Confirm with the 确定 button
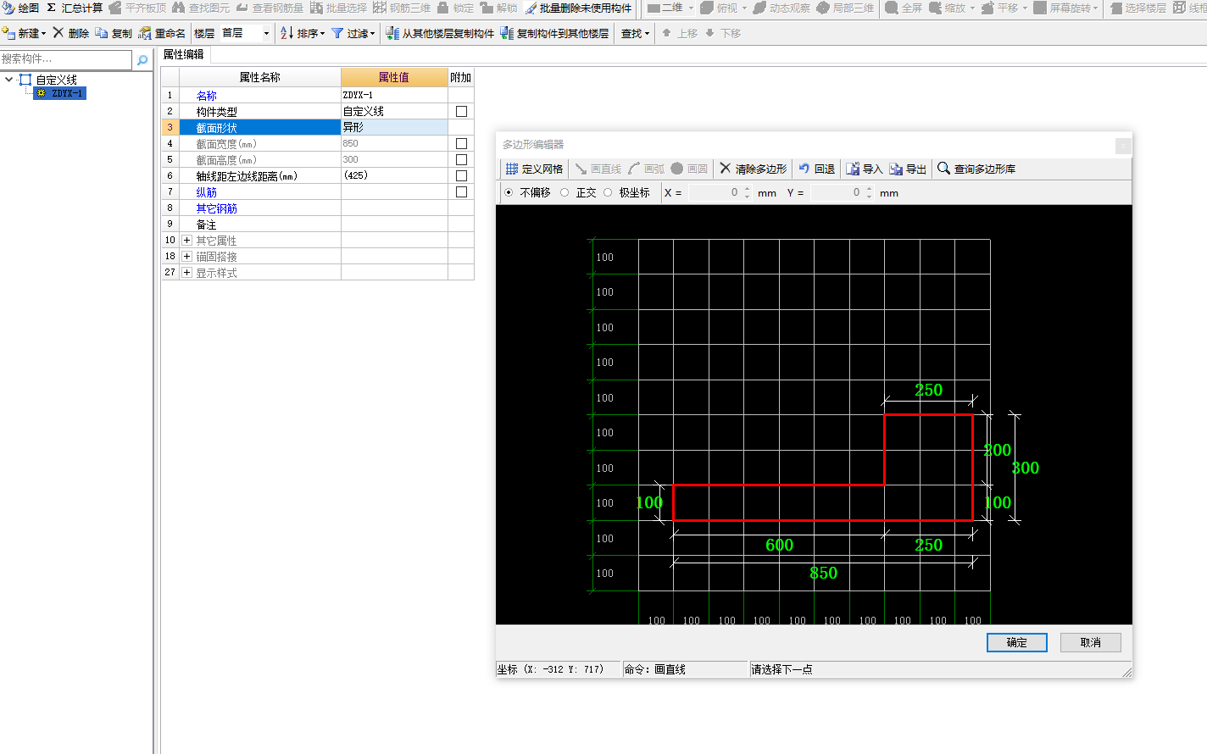The width and height of the screenshot is (1207, 754). pyautogui.click(x=1017, y=642)
